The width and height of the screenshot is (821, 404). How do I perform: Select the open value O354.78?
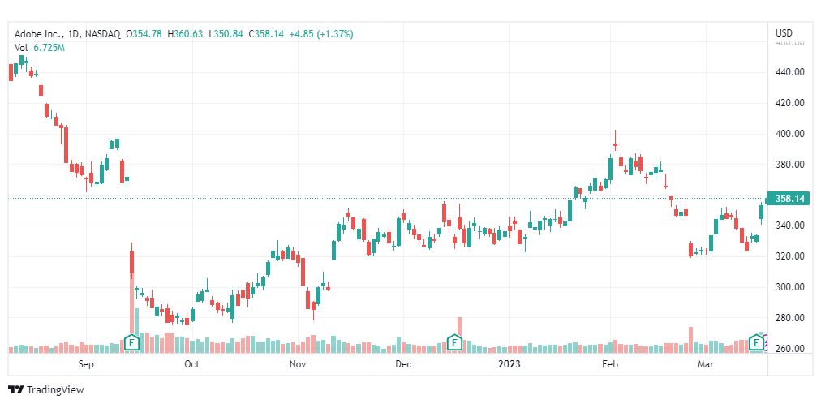144,34
